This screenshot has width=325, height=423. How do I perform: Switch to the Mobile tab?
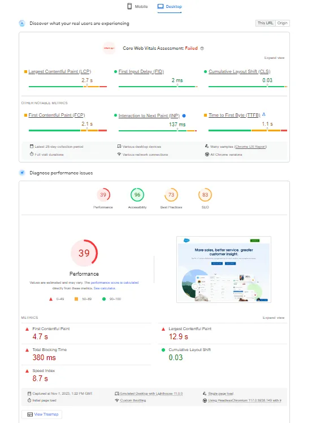(x=137, y=6)
